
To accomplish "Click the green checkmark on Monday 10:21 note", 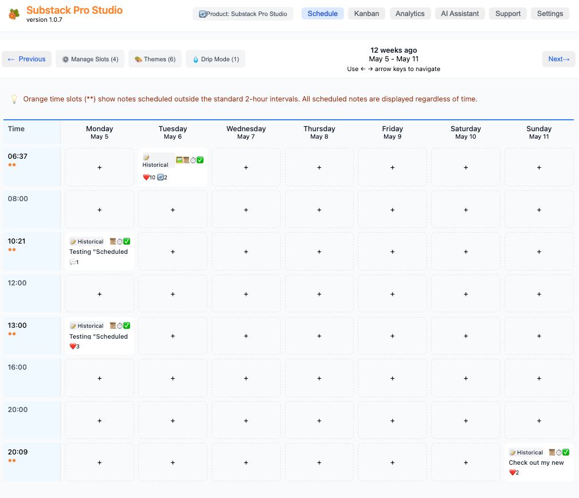I will (127, 241).
